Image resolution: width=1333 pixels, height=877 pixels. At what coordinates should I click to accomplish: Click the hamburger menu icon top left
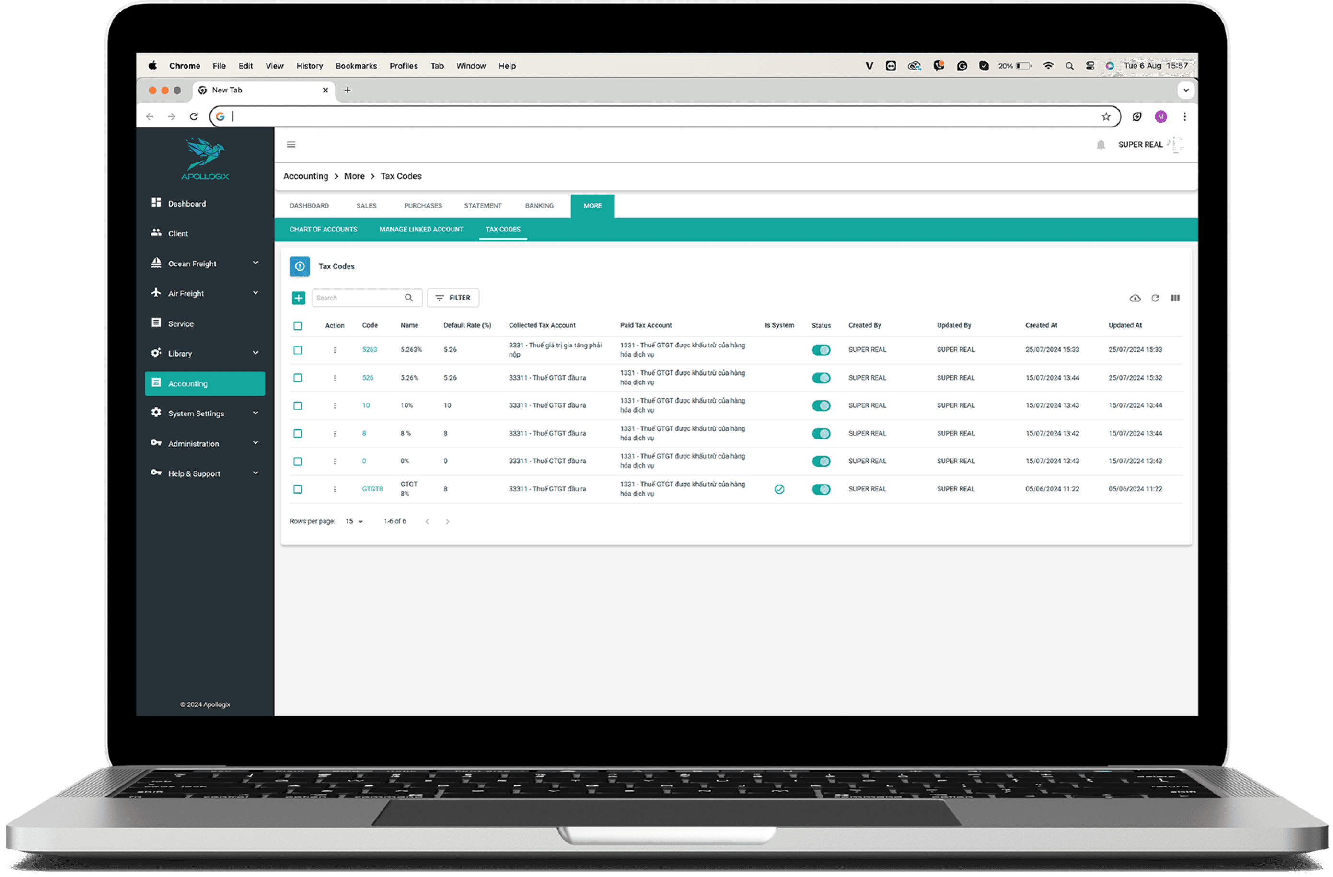290,145
